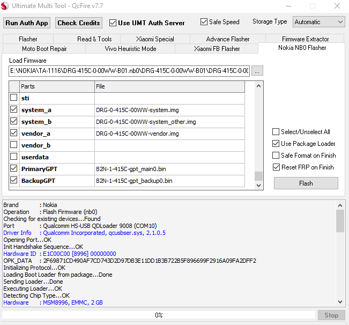
Task: Click the system_a partition name
Action: [36, 110]
